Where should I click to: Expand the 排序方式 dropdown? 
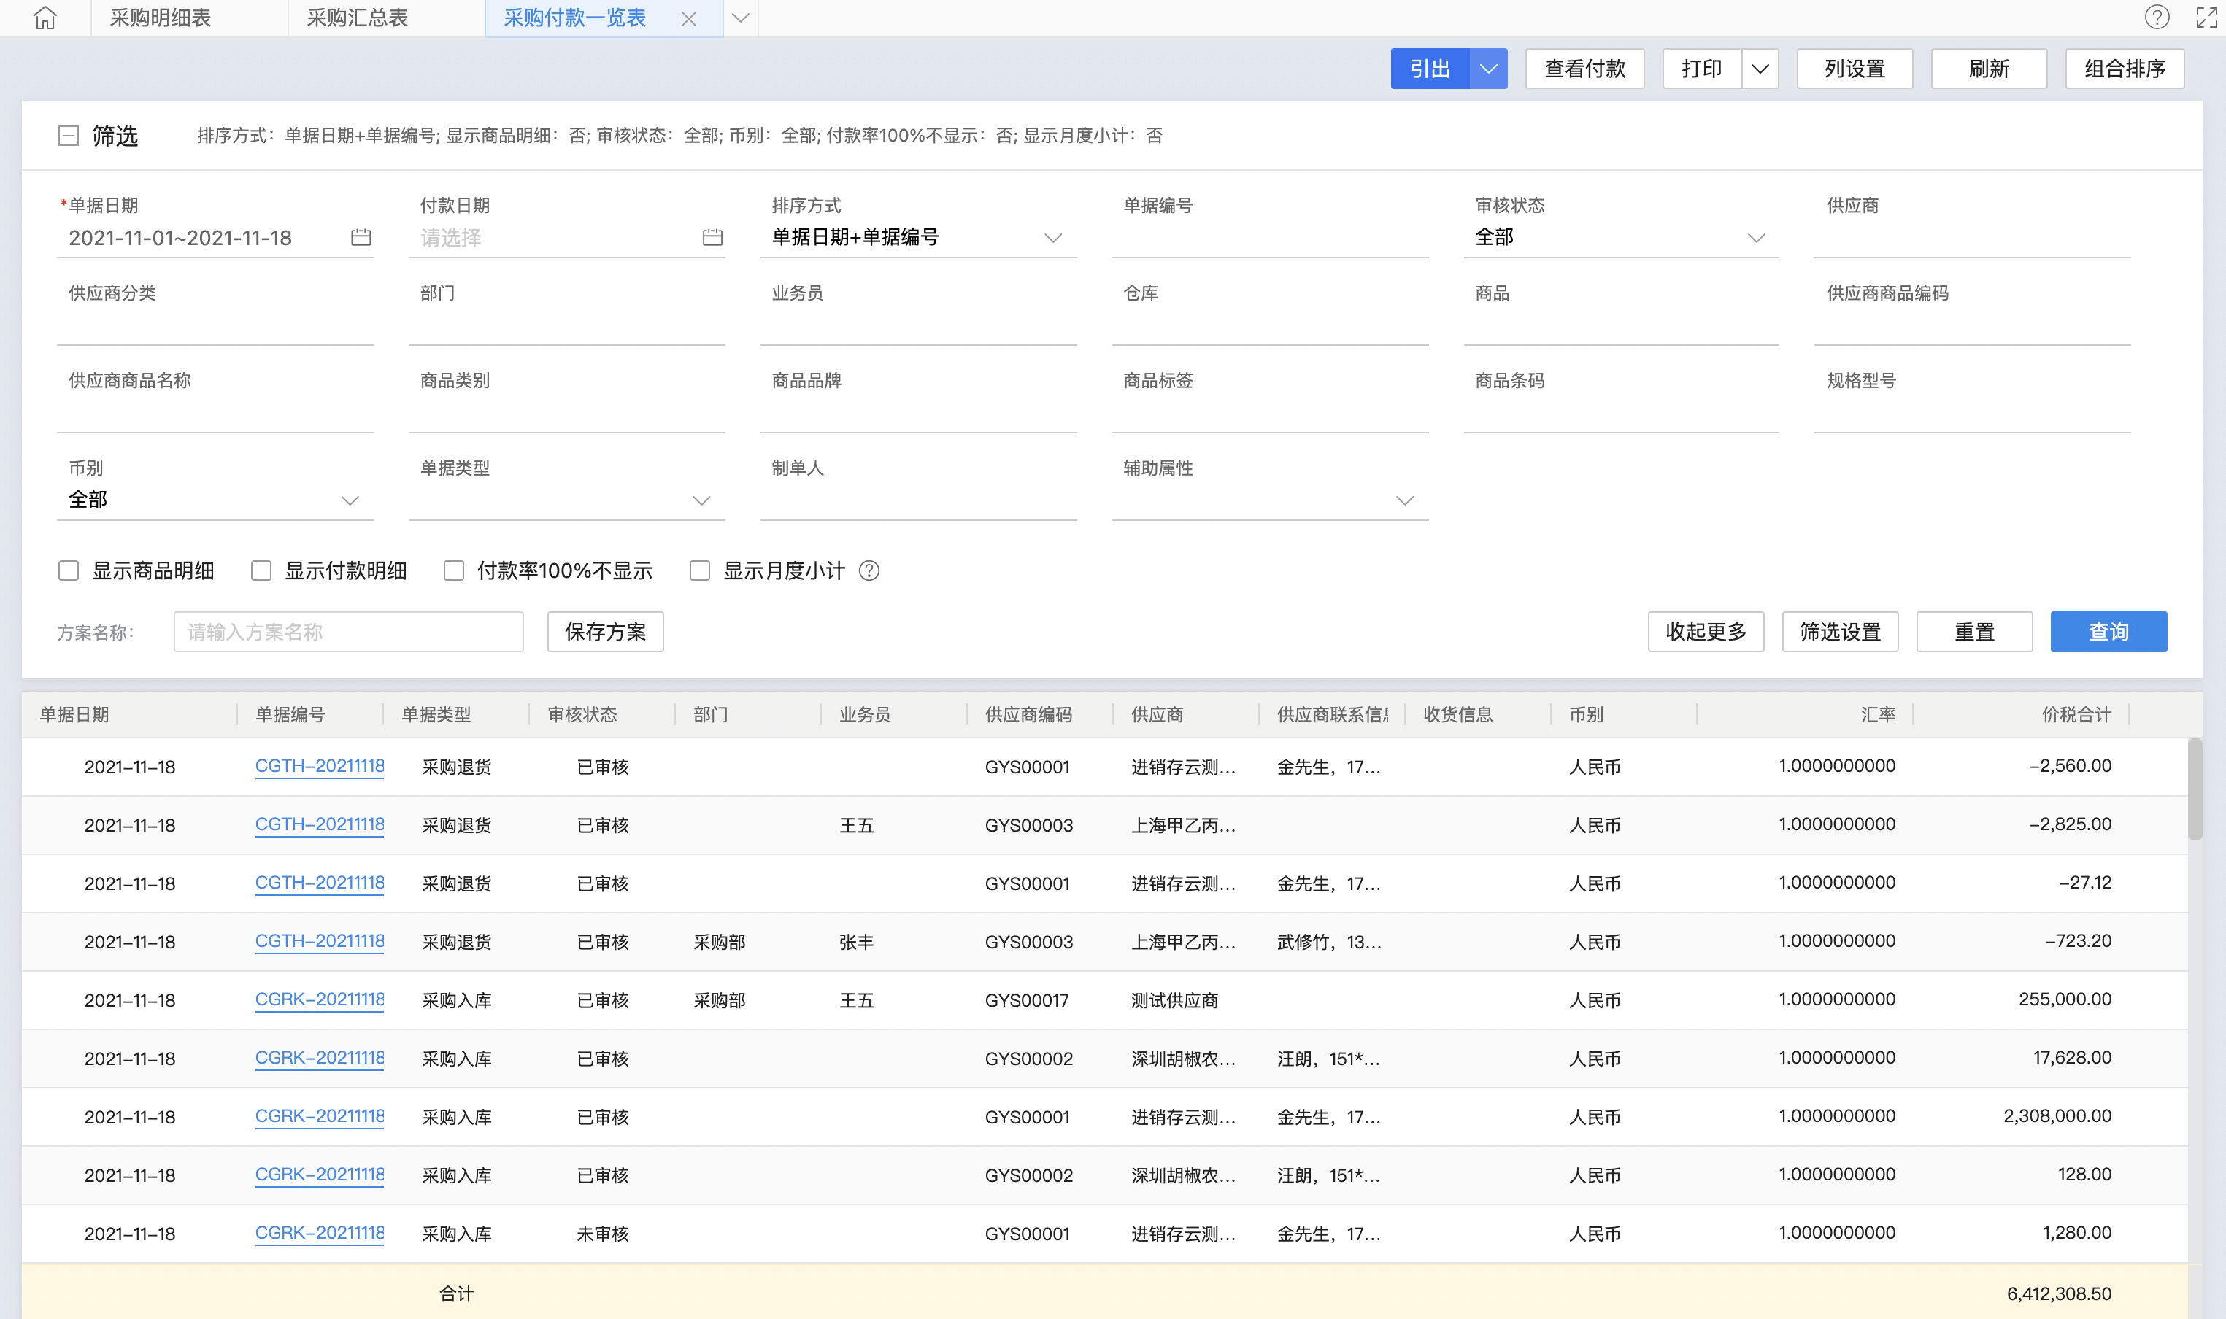[x=1052, y=237]
